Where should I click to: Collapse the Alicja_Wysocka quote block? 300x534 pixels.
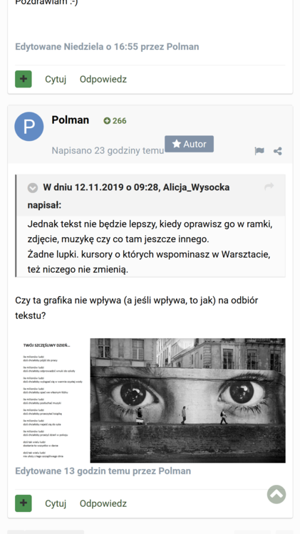click(x=33, y=188)
